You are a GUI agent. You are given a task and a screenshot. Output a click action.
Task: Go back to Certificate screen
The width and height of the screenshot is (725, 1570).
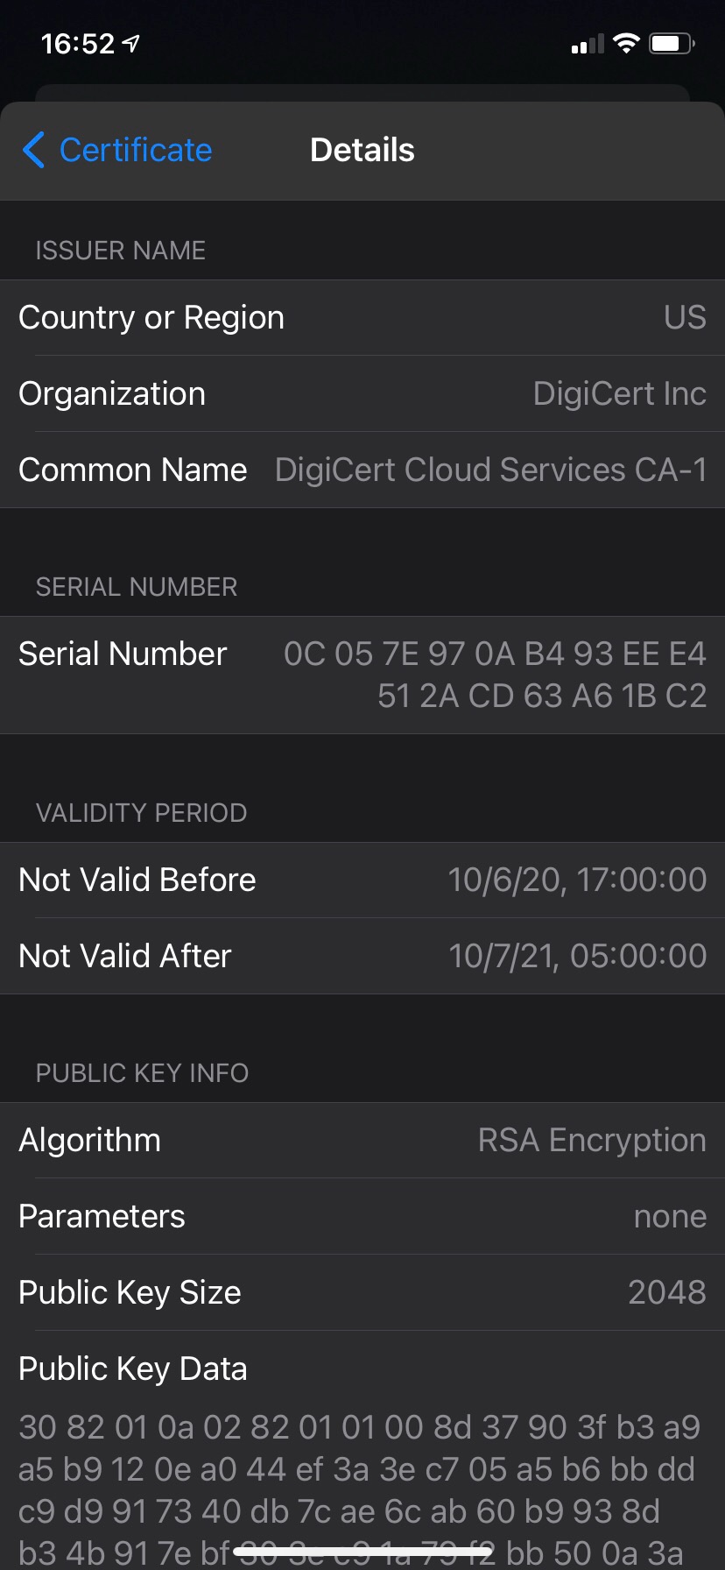tap(116, 150)
